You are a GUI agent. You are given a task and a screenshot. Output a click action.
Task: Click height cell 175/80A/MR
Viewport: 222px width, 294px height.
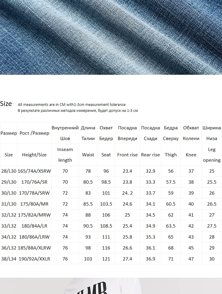point(34,204)
